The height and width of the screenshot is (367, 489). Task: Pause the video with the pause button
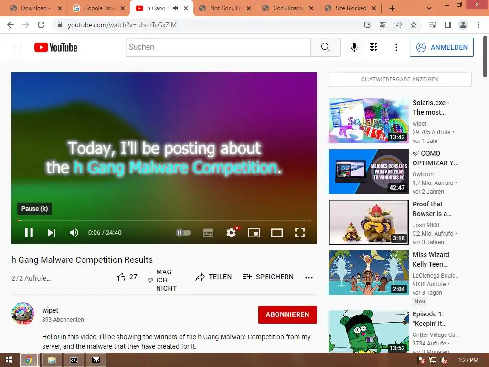(29, 233)
